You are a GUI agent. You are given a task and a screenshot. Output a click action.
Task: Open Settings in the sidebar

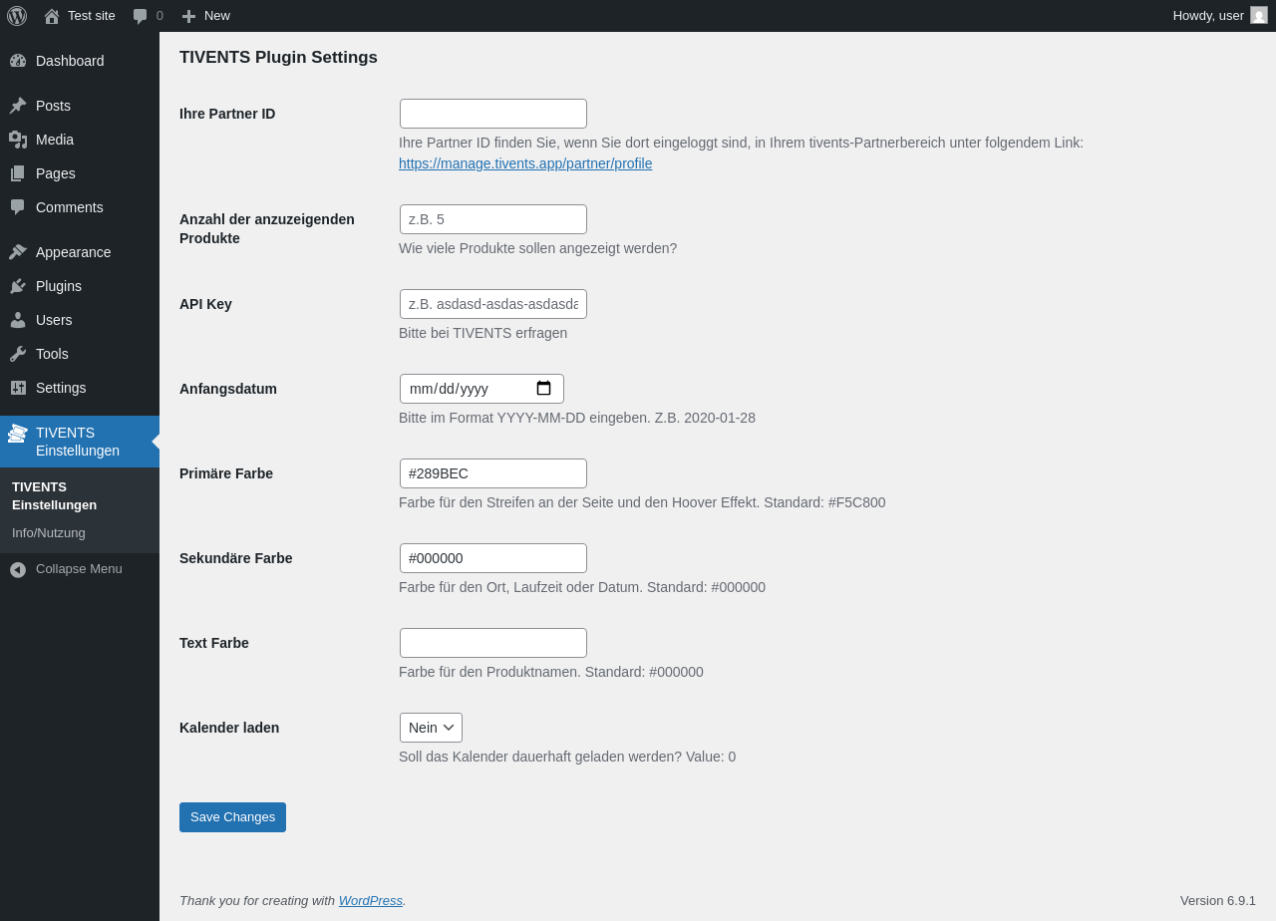[80, 388]
